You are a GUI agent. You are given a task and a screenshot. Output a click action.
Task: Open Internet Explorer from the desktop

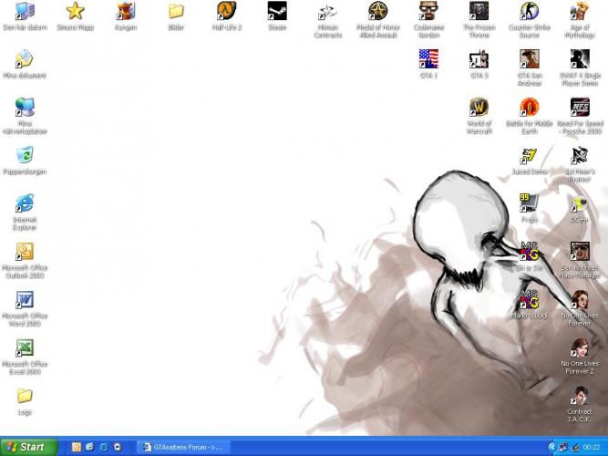25,204
